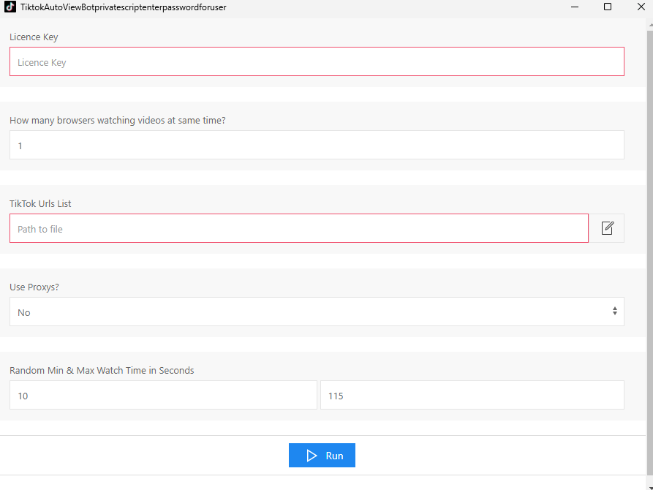Click the window title text in title bar
Image resolution: width=653 pixels, height=490 pixels.
click(x=124, y=7)
